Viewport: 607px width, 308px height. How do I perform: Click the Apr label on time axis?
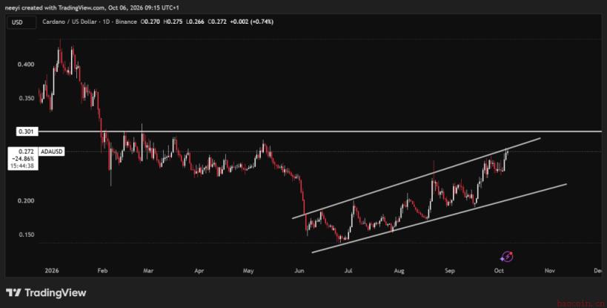click(x=199, y=271)
